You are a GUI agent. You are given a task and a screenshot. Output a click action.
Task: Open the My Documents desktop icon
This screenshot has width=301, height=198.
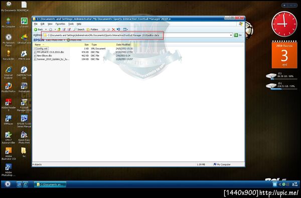[8, 6]
